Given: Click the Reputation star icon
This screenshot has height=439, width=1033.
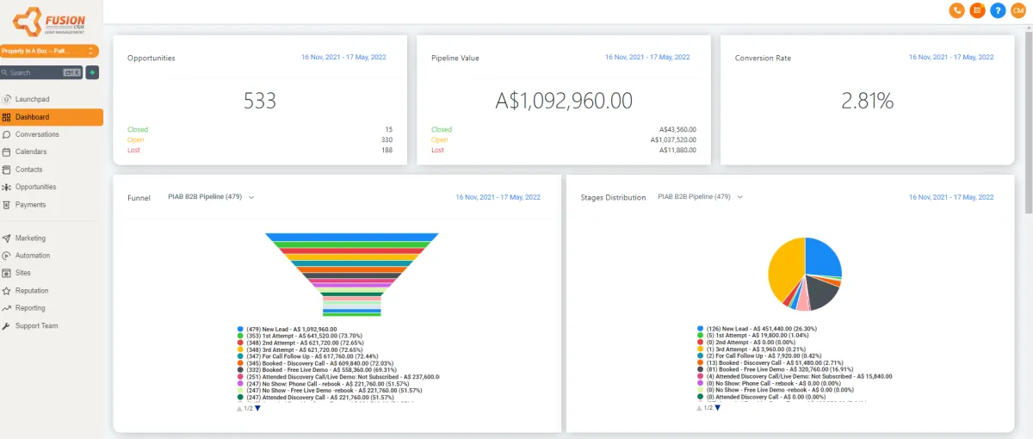Looking at the screenshot, I should point(7,291).
